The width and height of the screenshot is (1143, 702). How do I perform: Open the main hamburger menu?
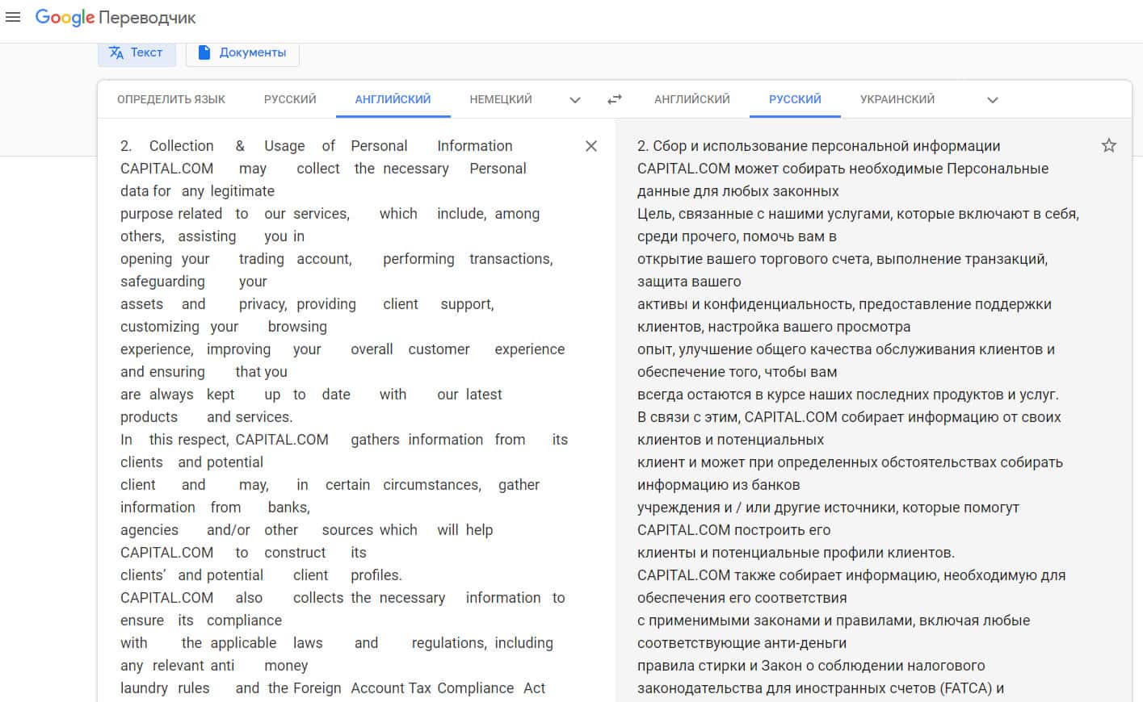pyautogui.click(x=13, y=17)
